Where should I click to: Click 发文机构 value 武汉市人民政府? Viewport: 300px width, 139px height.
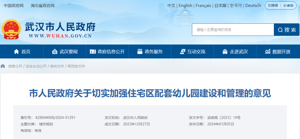pos(135,118)
